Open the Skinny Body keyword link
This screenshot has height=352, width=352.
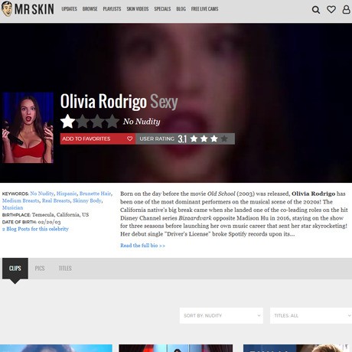(x=87, y=200)
